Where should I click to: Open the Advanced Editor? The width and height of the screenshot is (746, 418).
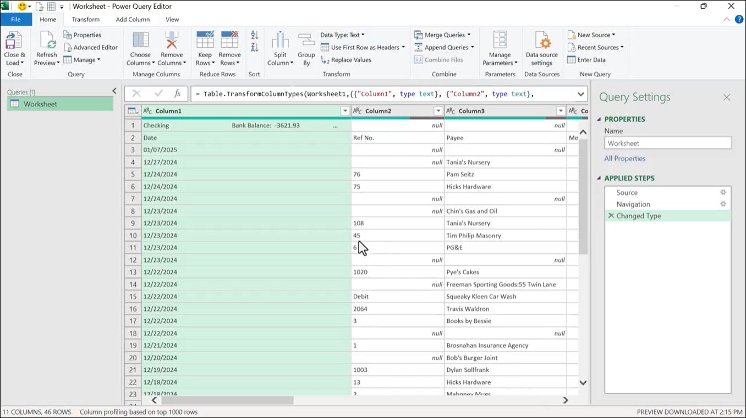91,47
